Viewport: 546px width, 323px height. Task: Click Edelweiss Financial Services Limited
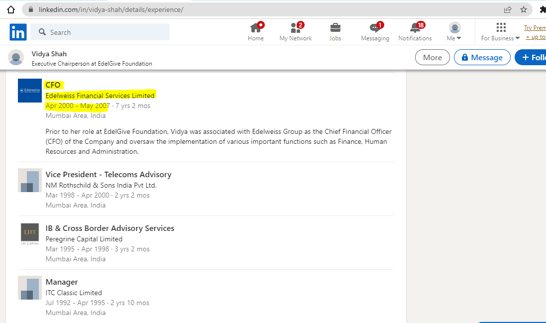click(x=100, y=96)
